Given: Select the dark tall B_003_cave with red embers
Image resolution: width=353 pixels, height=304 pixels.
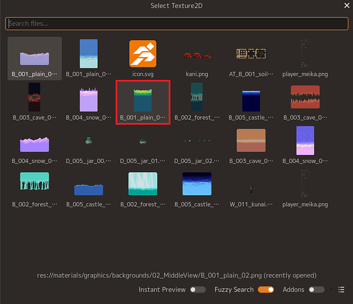Looking at the screenshot, I should click(x=35, y=102).
